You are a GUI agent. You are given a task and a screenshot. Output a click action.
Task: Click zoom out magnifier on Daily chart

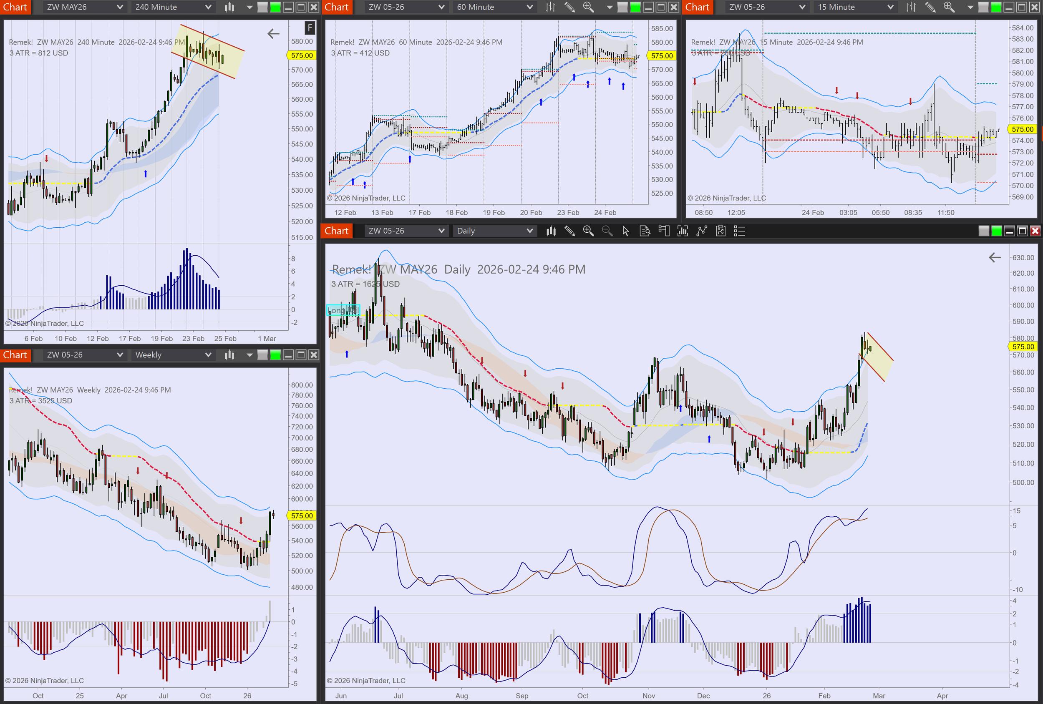pos(607,231)
